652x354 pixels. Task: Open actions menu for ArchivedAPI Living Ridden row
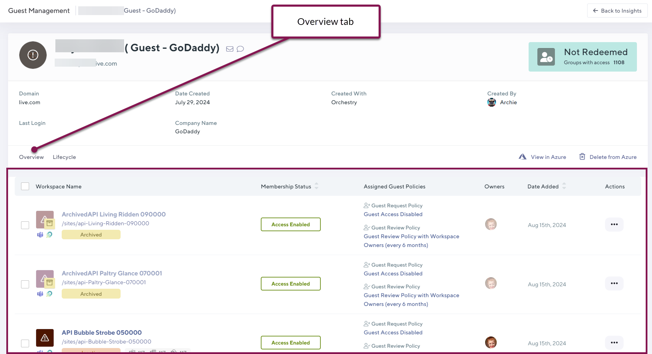(x=614, y=225)
